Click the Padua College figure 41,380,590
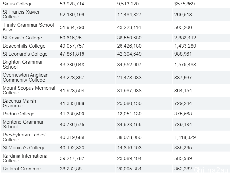 coord(72,114)
